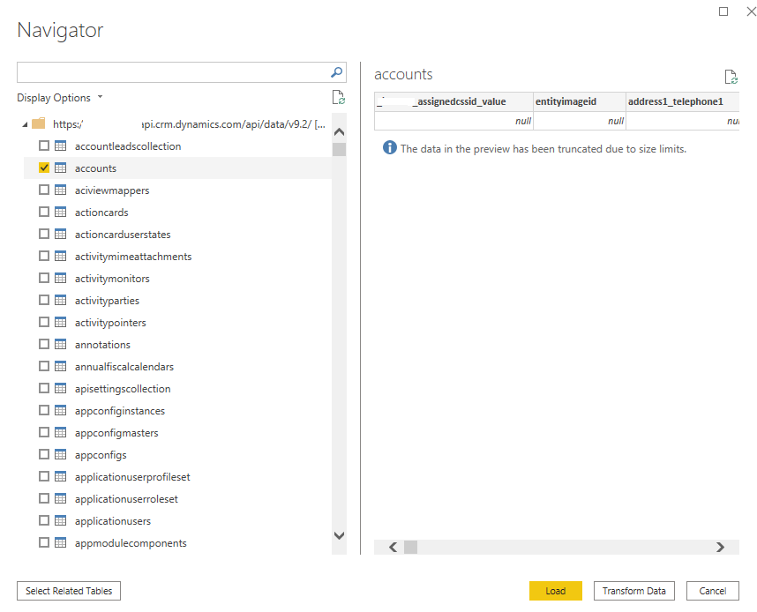Enable the activityparties checkbox
The height and width of the screenshot is (612, 757).
(44, 301)
